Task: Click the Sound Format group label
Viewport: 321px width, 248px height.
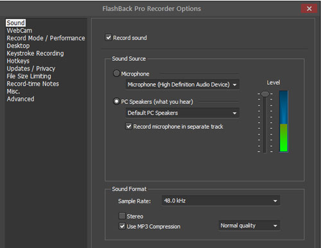Action: coord(129,189)
